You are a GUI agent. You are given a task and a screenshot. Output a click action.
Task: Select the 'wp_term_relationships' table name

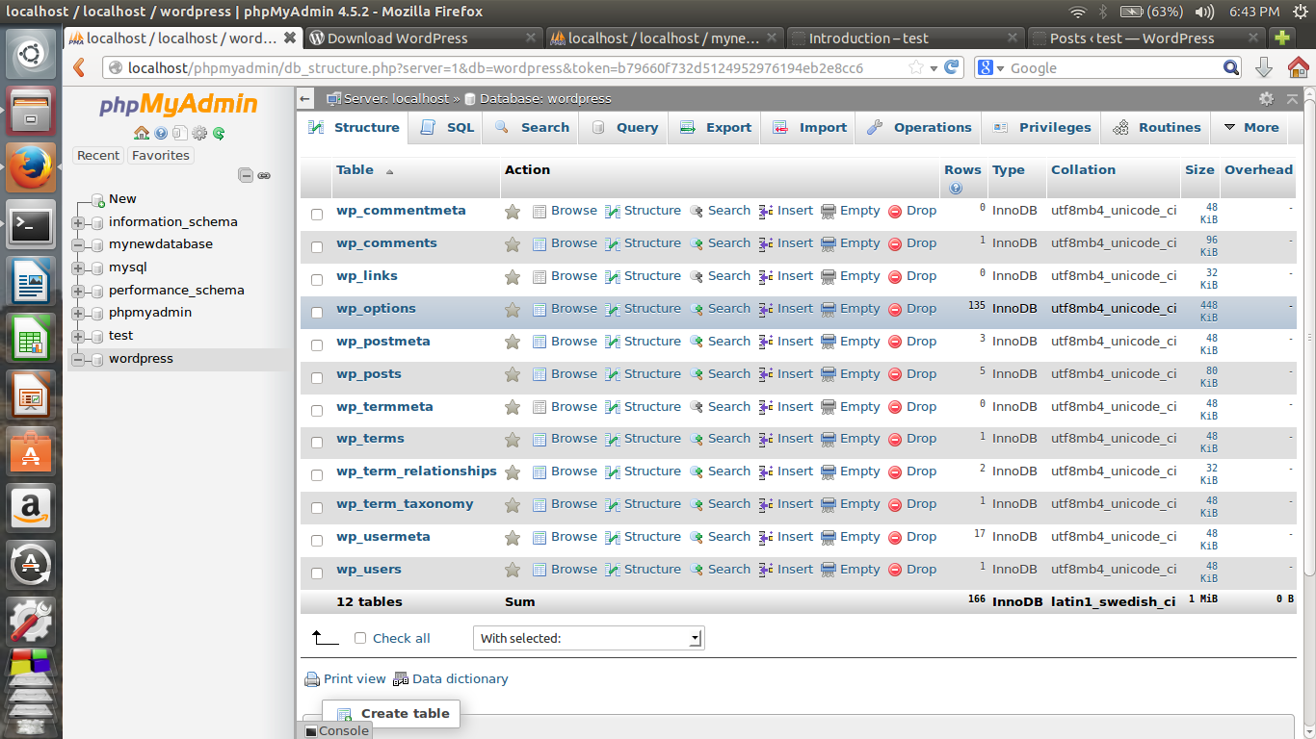click(416, 471)
